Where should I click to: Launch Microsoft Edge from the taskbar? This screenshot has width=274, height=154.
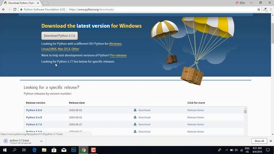34,150
